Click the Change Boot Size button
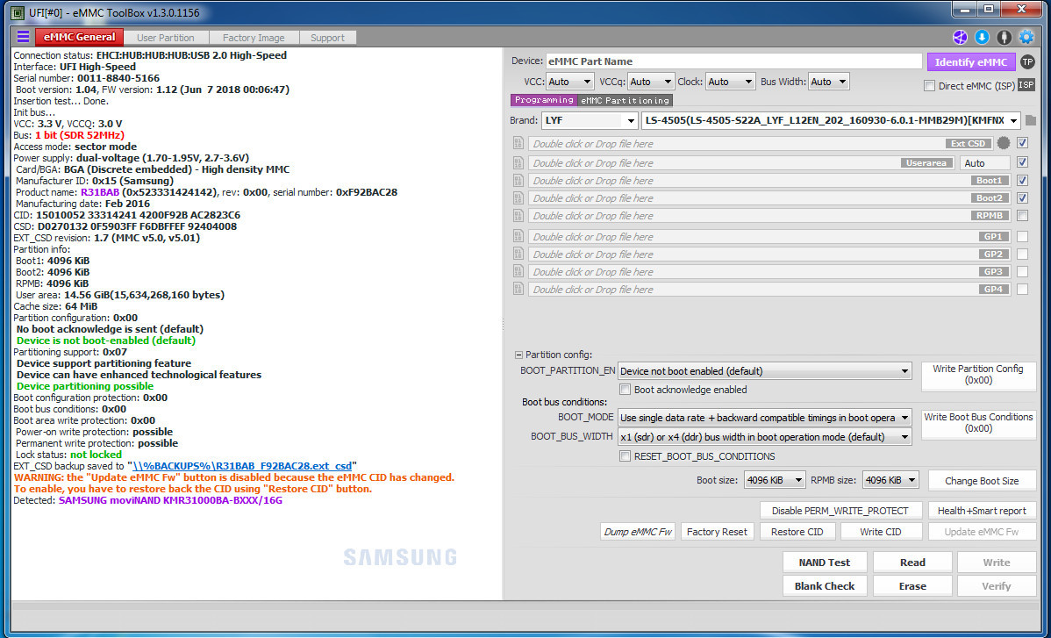 tap(982, 481)
